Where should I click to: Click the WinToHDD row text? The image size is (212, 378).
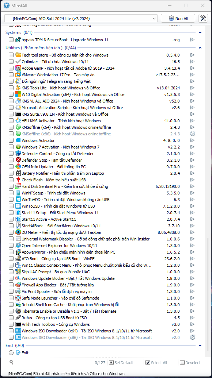click(x=66, y=200)
